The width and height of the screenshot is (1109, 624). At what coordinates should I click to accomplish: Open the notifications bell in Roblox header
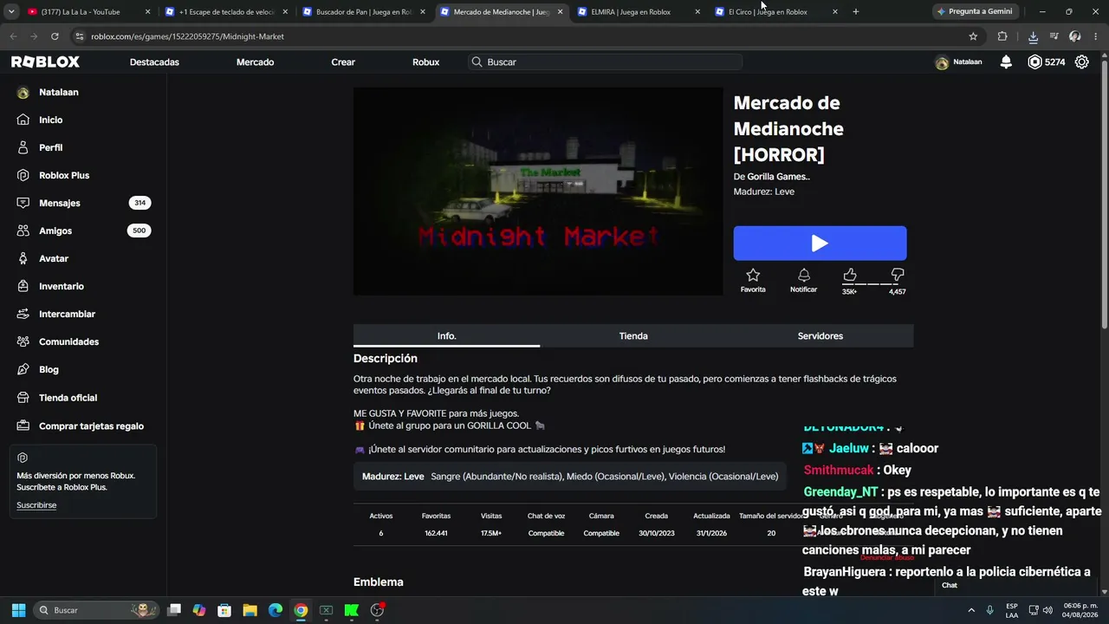coord(1006,62)
